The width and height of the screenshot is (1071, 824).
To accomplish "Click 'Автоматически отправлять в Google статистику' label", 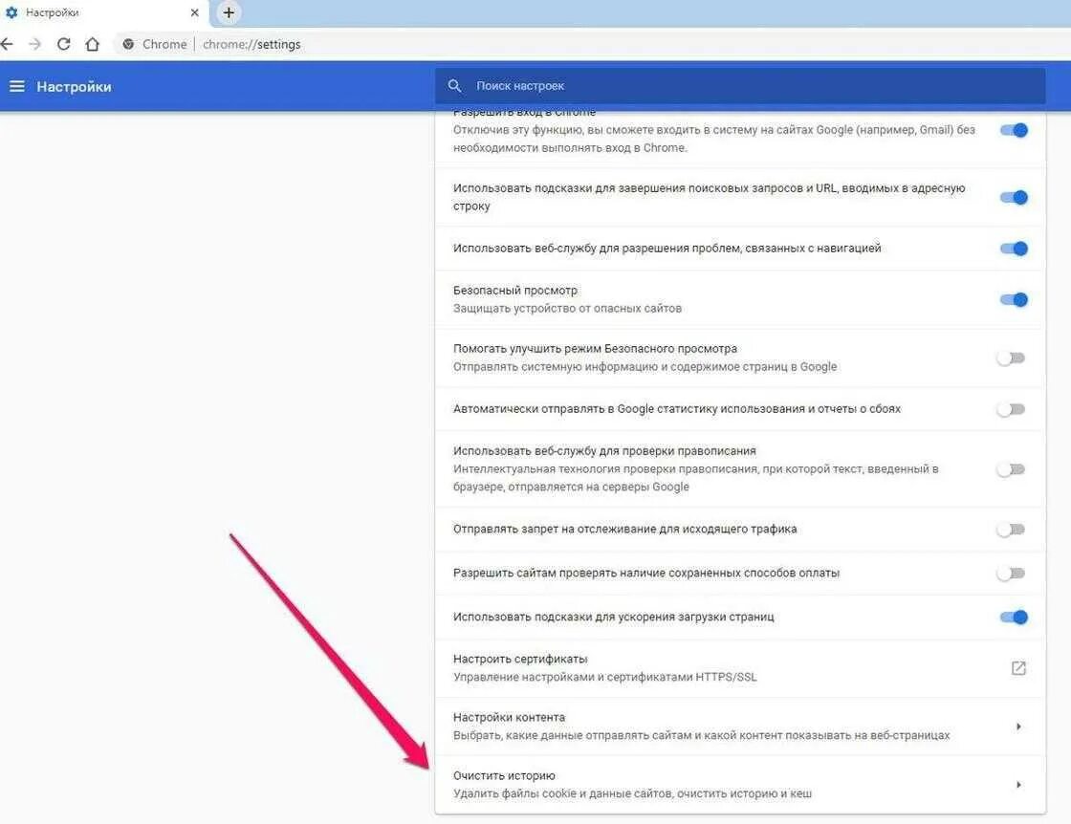I will 677,409.
